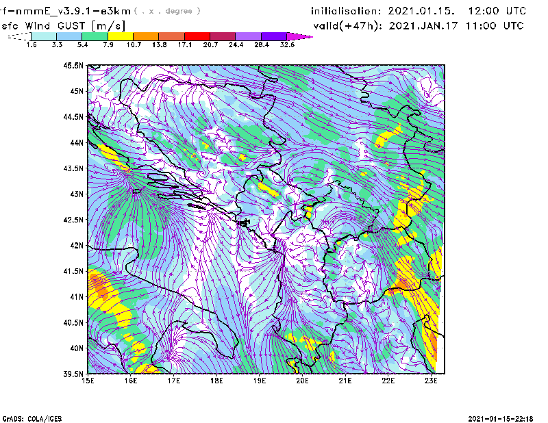
Task: Click the model name 'nmmE_v3.9.1-e3km' text
Action: click(x=73, y=11)
